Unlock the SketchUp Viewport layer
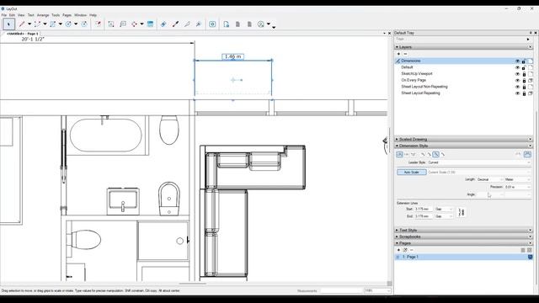Image resolution: width=539 pixels, height=303 pixels. [524, 74]
